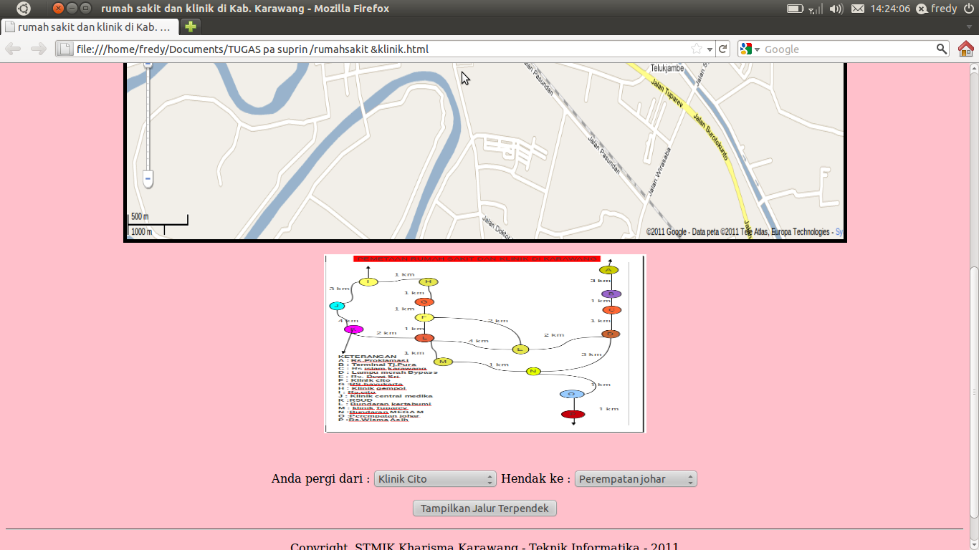Click the search magnifier icon
The image size is (979, 550).
point(942,49)
